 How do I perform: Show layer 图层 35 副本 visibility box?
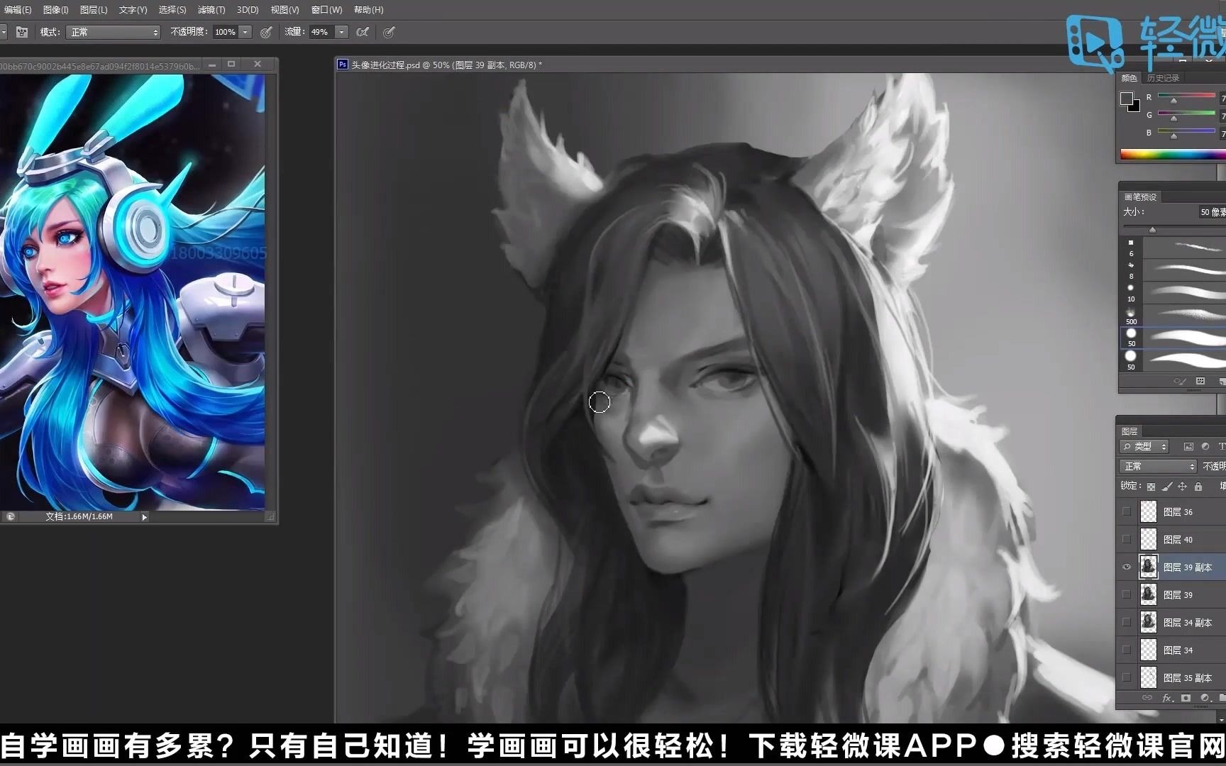click(x=1127, y=677)
